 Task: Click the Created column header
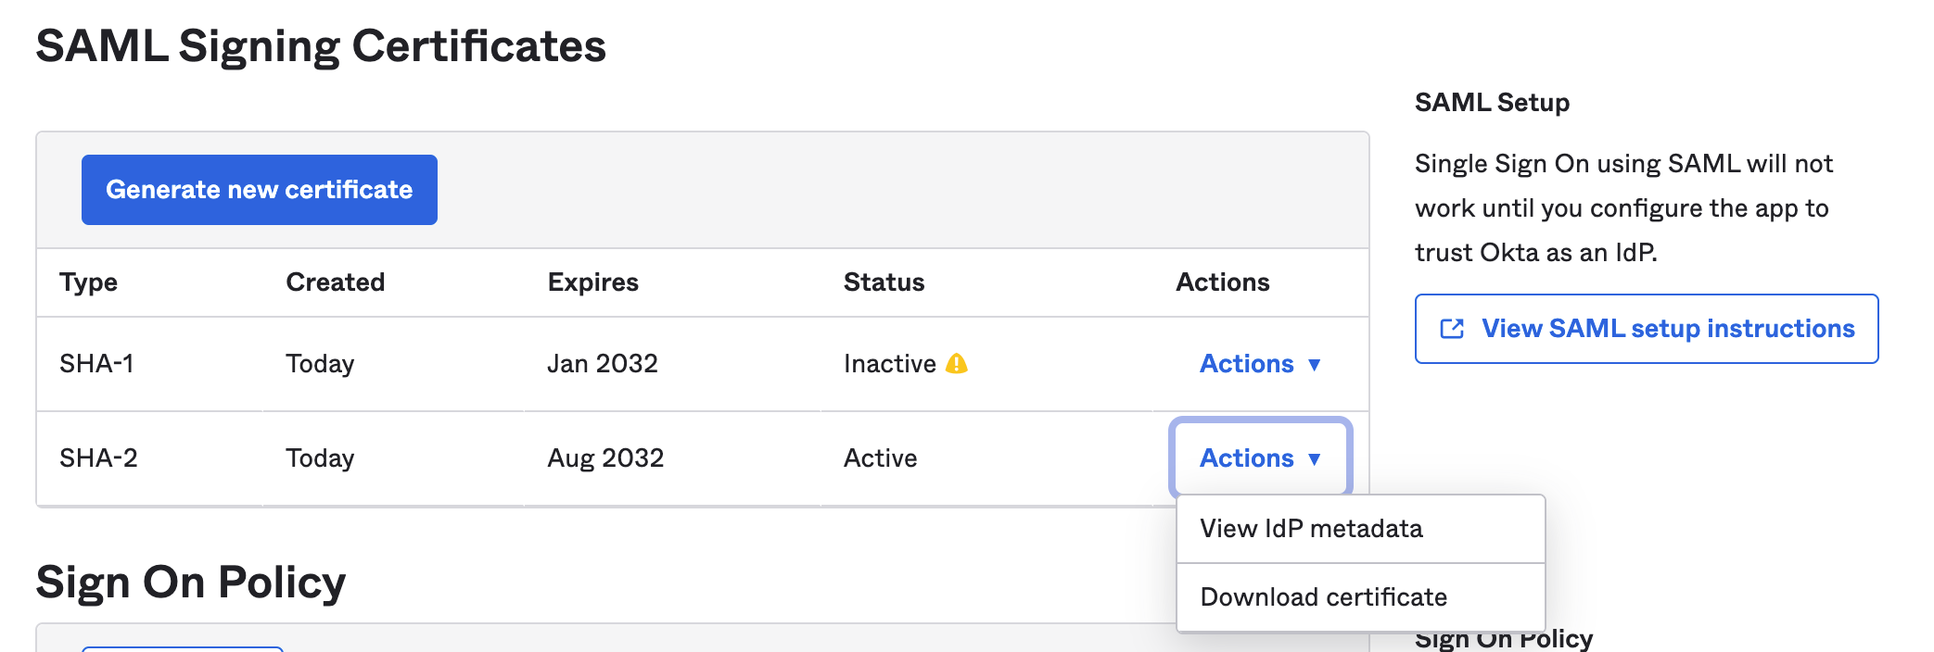(335, 282)
